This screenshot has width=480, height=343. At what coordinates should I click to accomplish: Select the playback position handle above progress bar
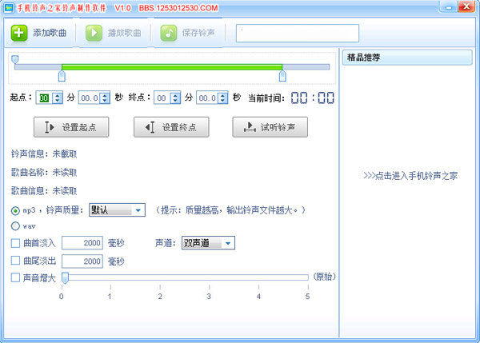click(14, 59)
